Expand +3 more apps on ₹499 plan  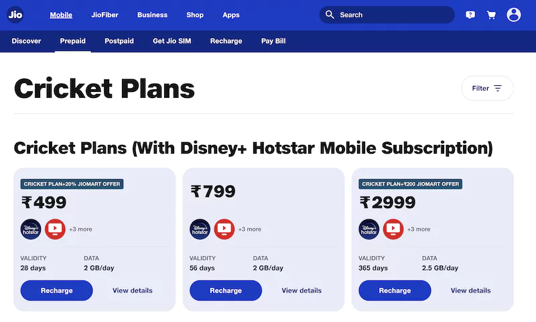pyautogui.click(x=80, y=229)
